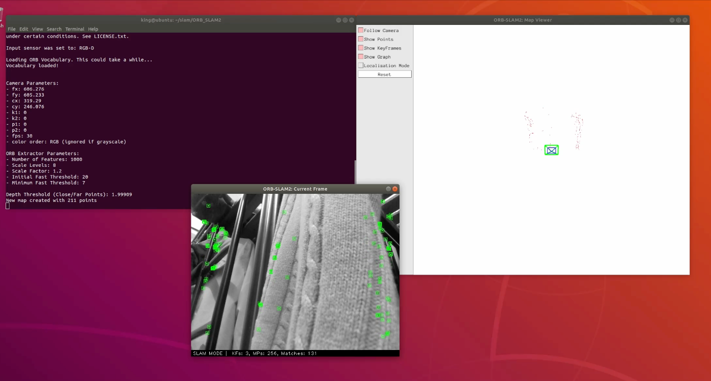Click 'Depth Threshold (Close/Far Points): 1.99909' text
The width and height of the screenshot is (711, 381).
69,194
